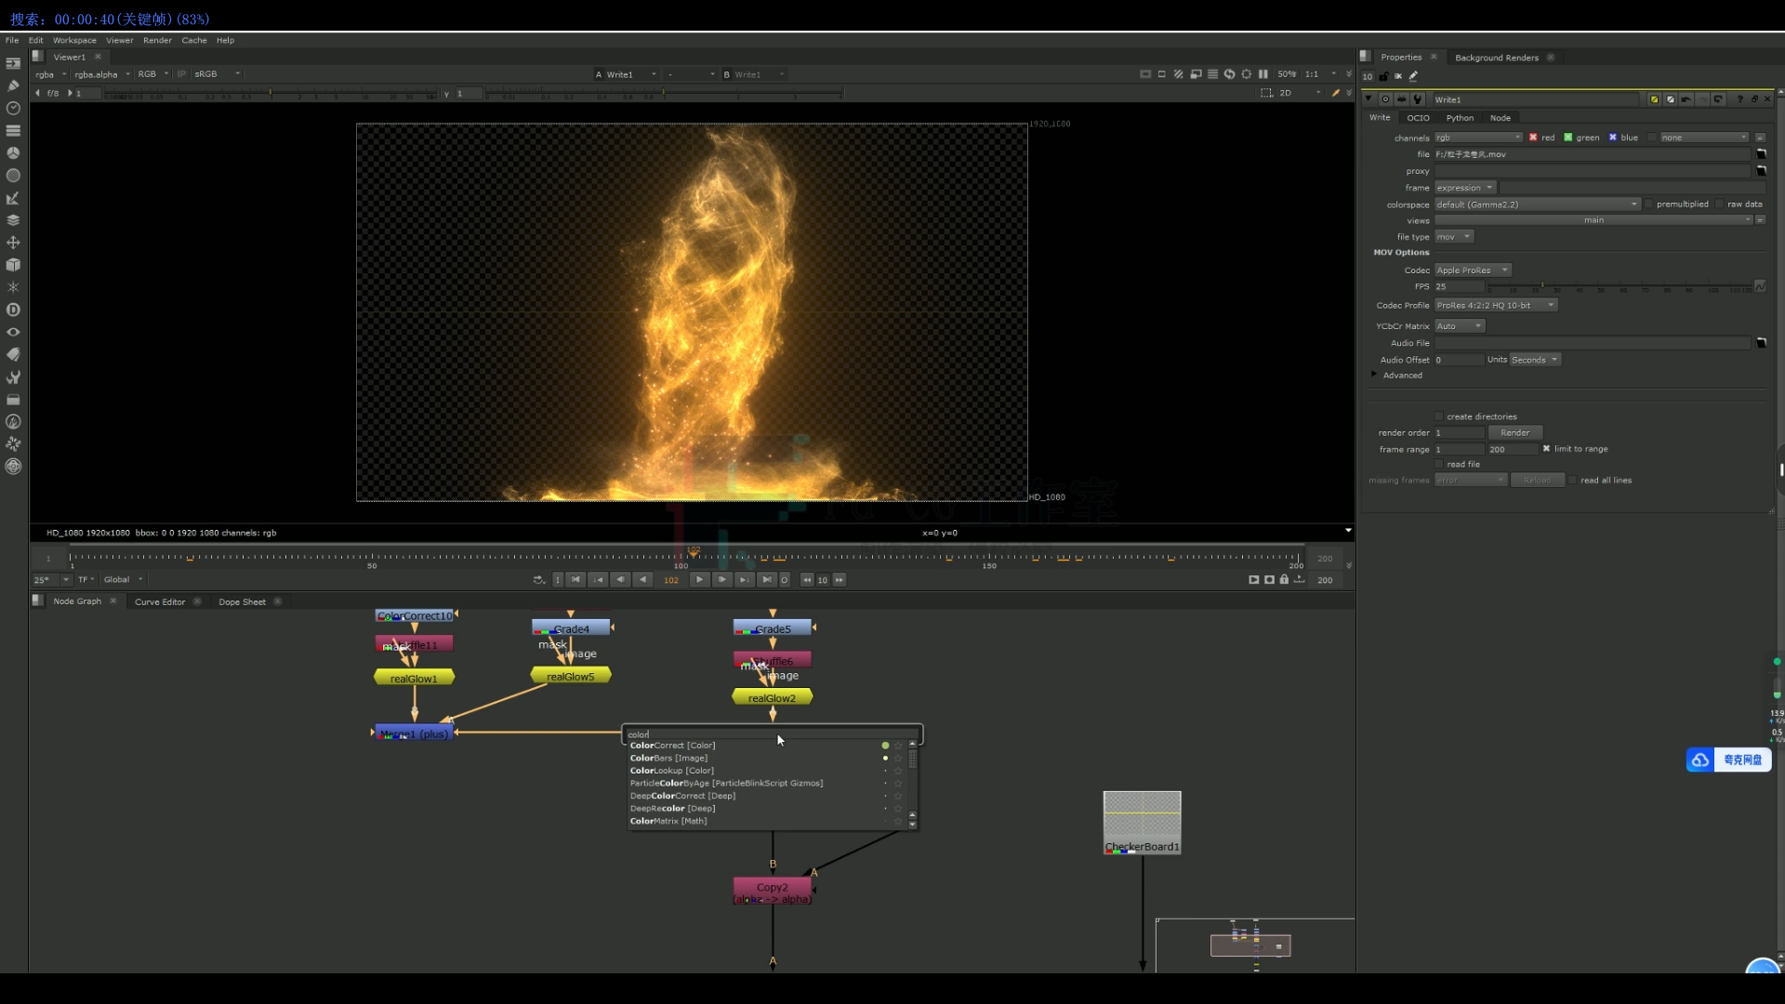Image resolution: width=1785 pixels, height=1004 pixels.
Task: Open the Color nodes menu with the color wheel icon
Action: tap(13, 153)
